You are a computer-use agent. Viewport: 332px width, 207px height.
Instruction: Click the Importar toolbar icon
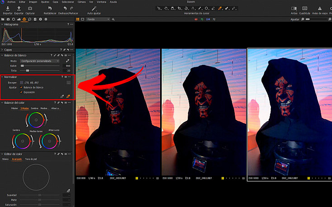click(x=8, y=9)
